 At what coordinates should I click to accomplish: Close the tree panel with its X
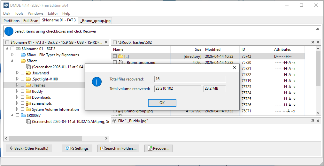pyautogui.click(x=106, y=42)
